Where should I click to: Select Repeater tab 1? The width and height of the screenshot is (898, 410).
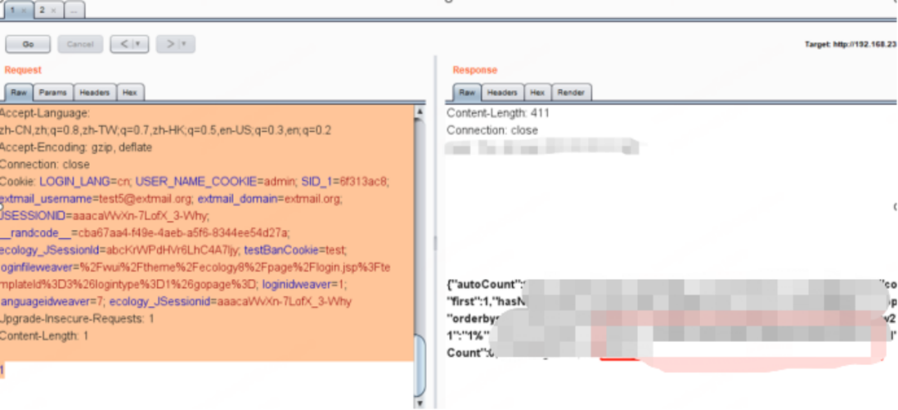(11, 10)
